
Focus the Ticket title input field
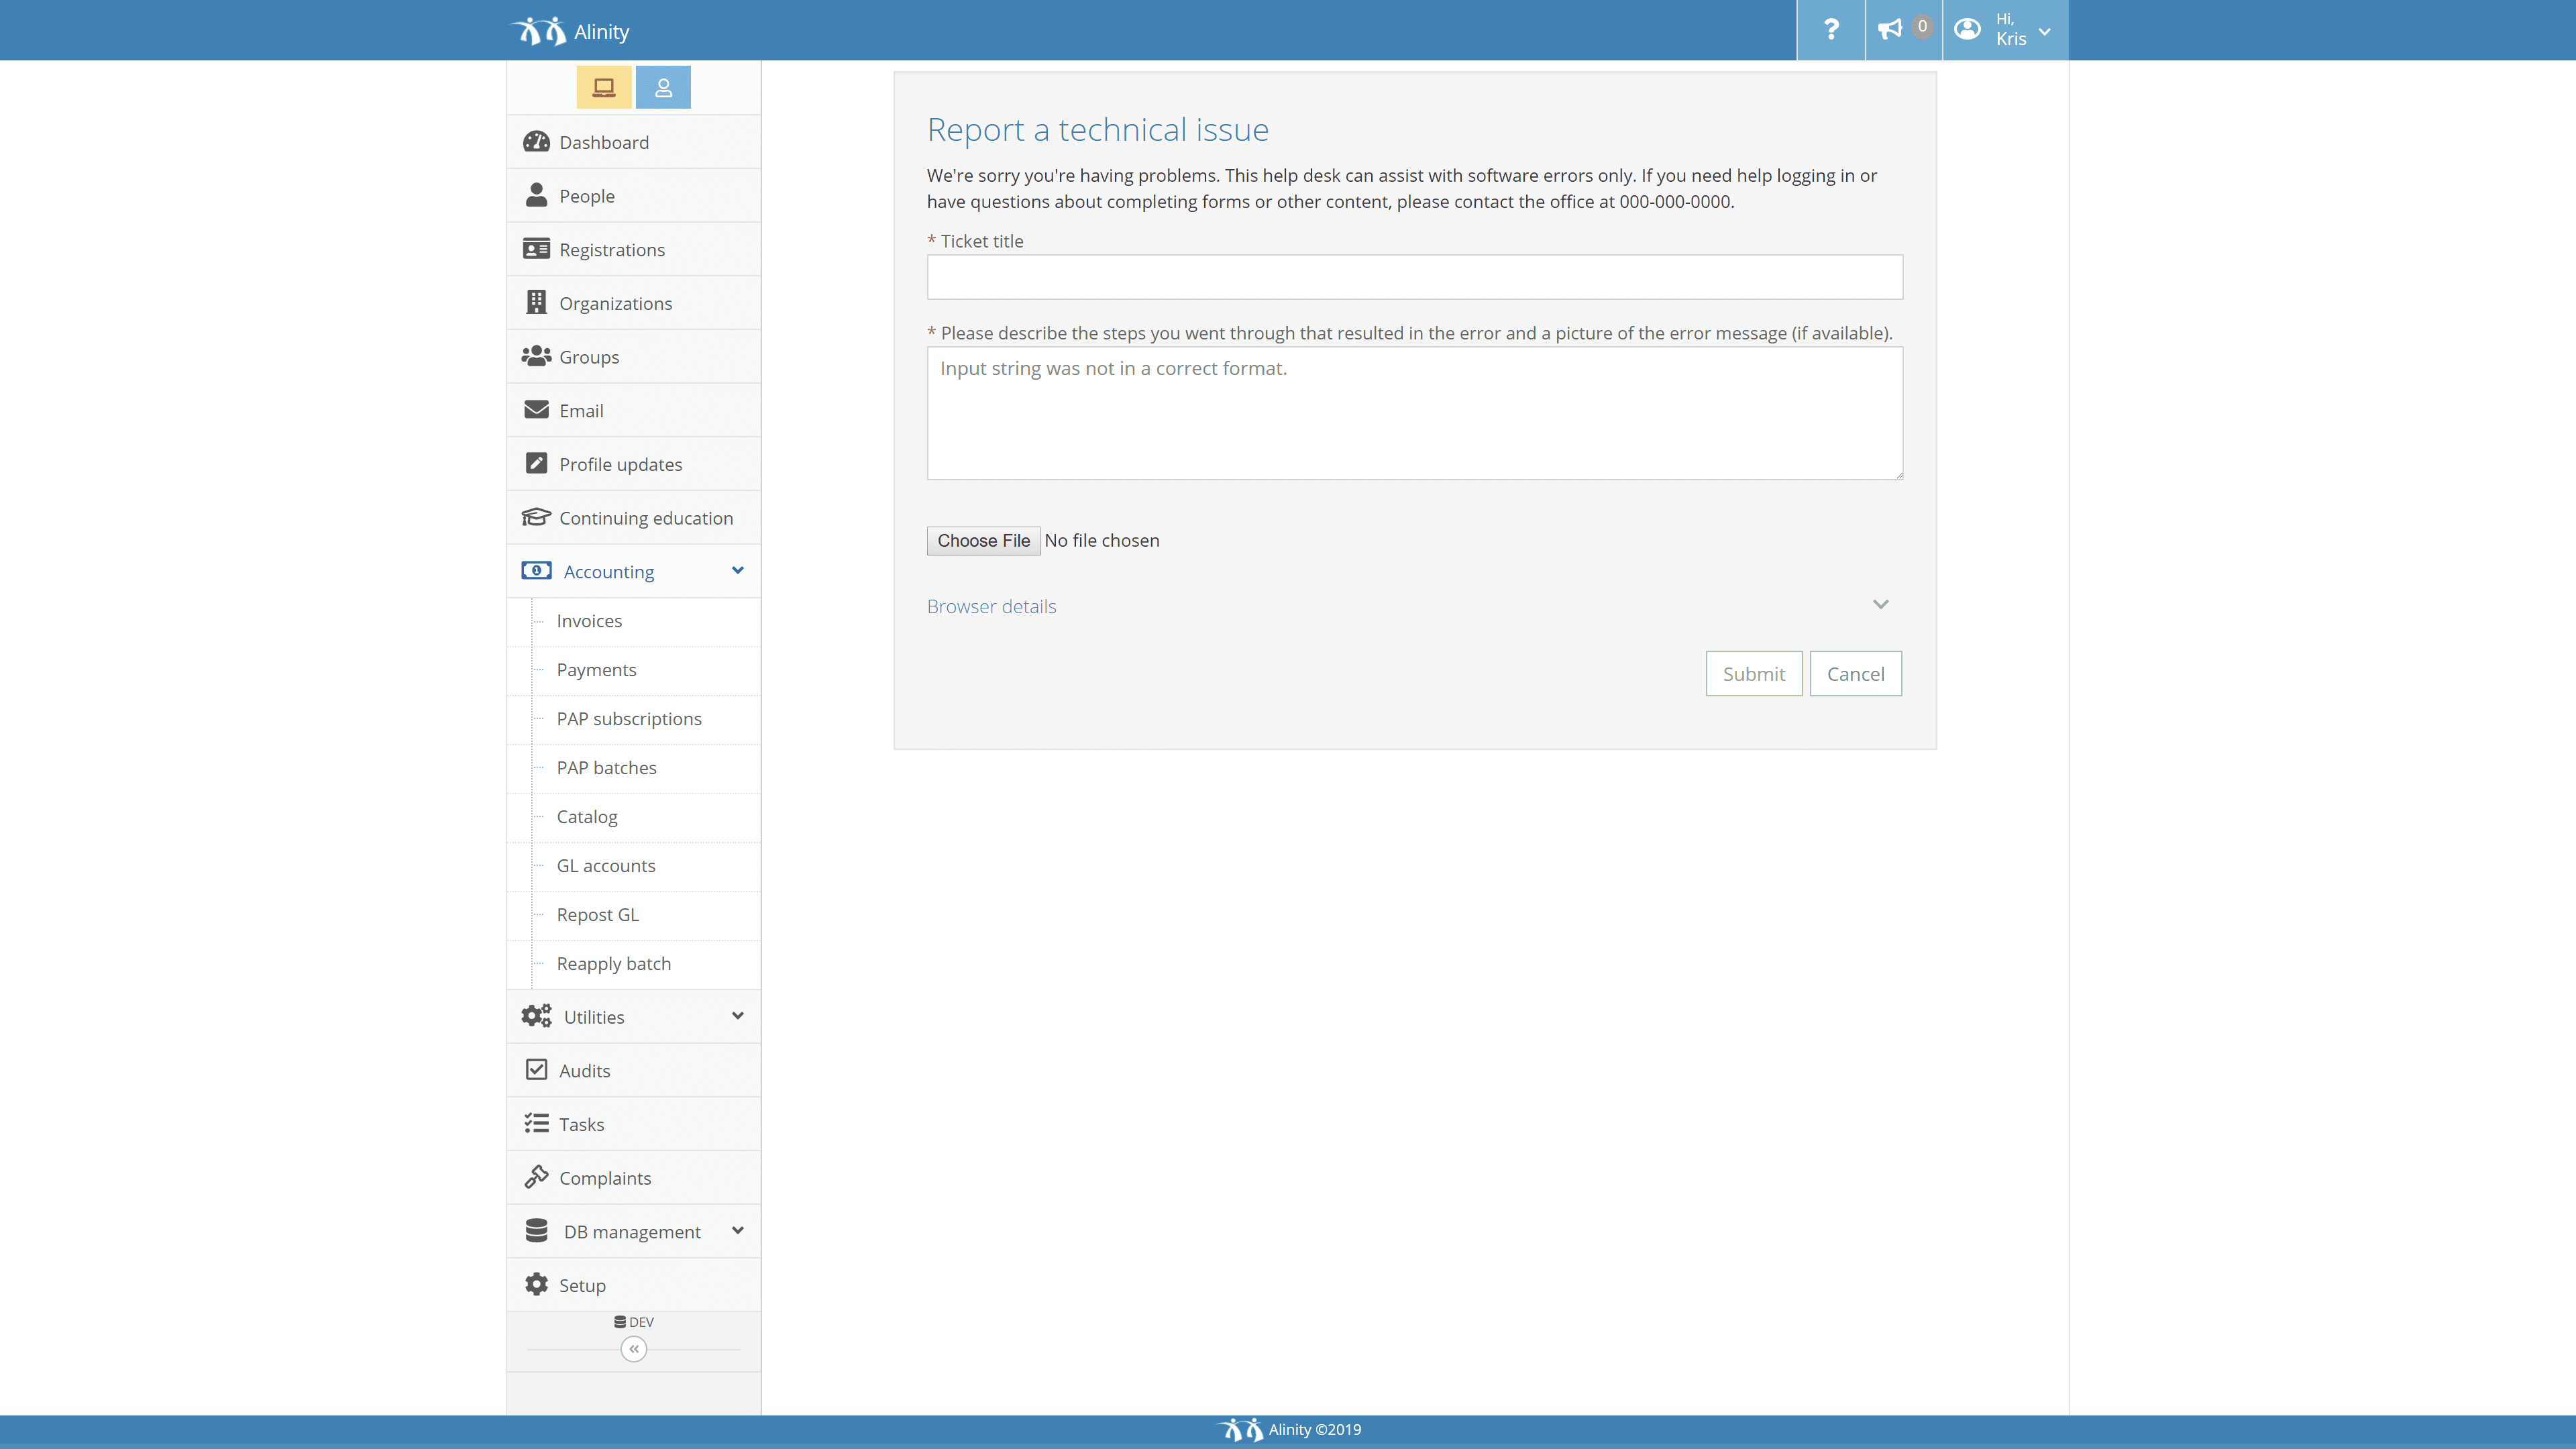pos(1414,277)
